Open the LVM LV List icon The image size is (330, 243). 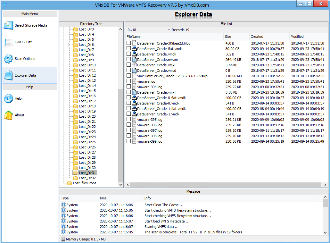click(x=8, y=42)
